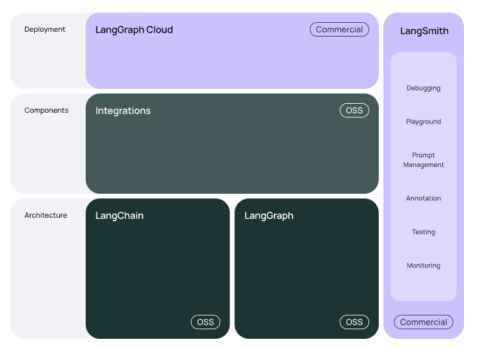Open Debugging in the LangSmith list
477x349 pixels.
(x=423, y=88)
